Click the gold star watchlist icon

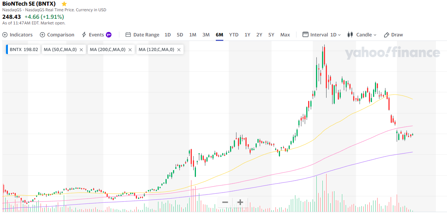(64, 4)
